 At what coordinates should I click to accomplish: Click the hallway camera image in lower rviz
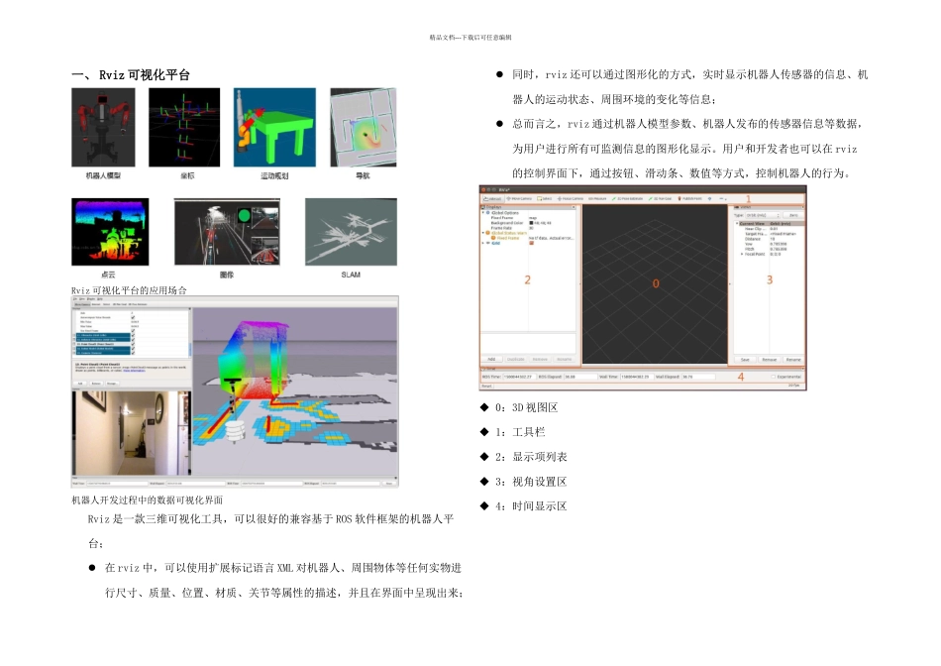point(132,432)
